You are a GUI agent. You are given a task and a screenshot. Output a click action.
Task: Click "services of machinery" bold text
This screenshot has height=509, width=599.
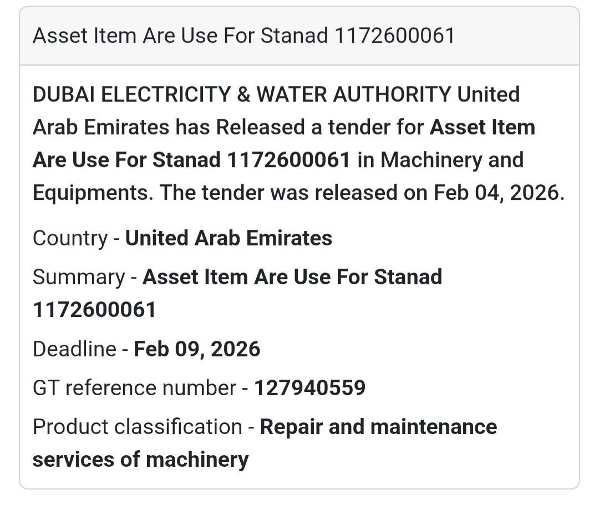tap(140, 460)
